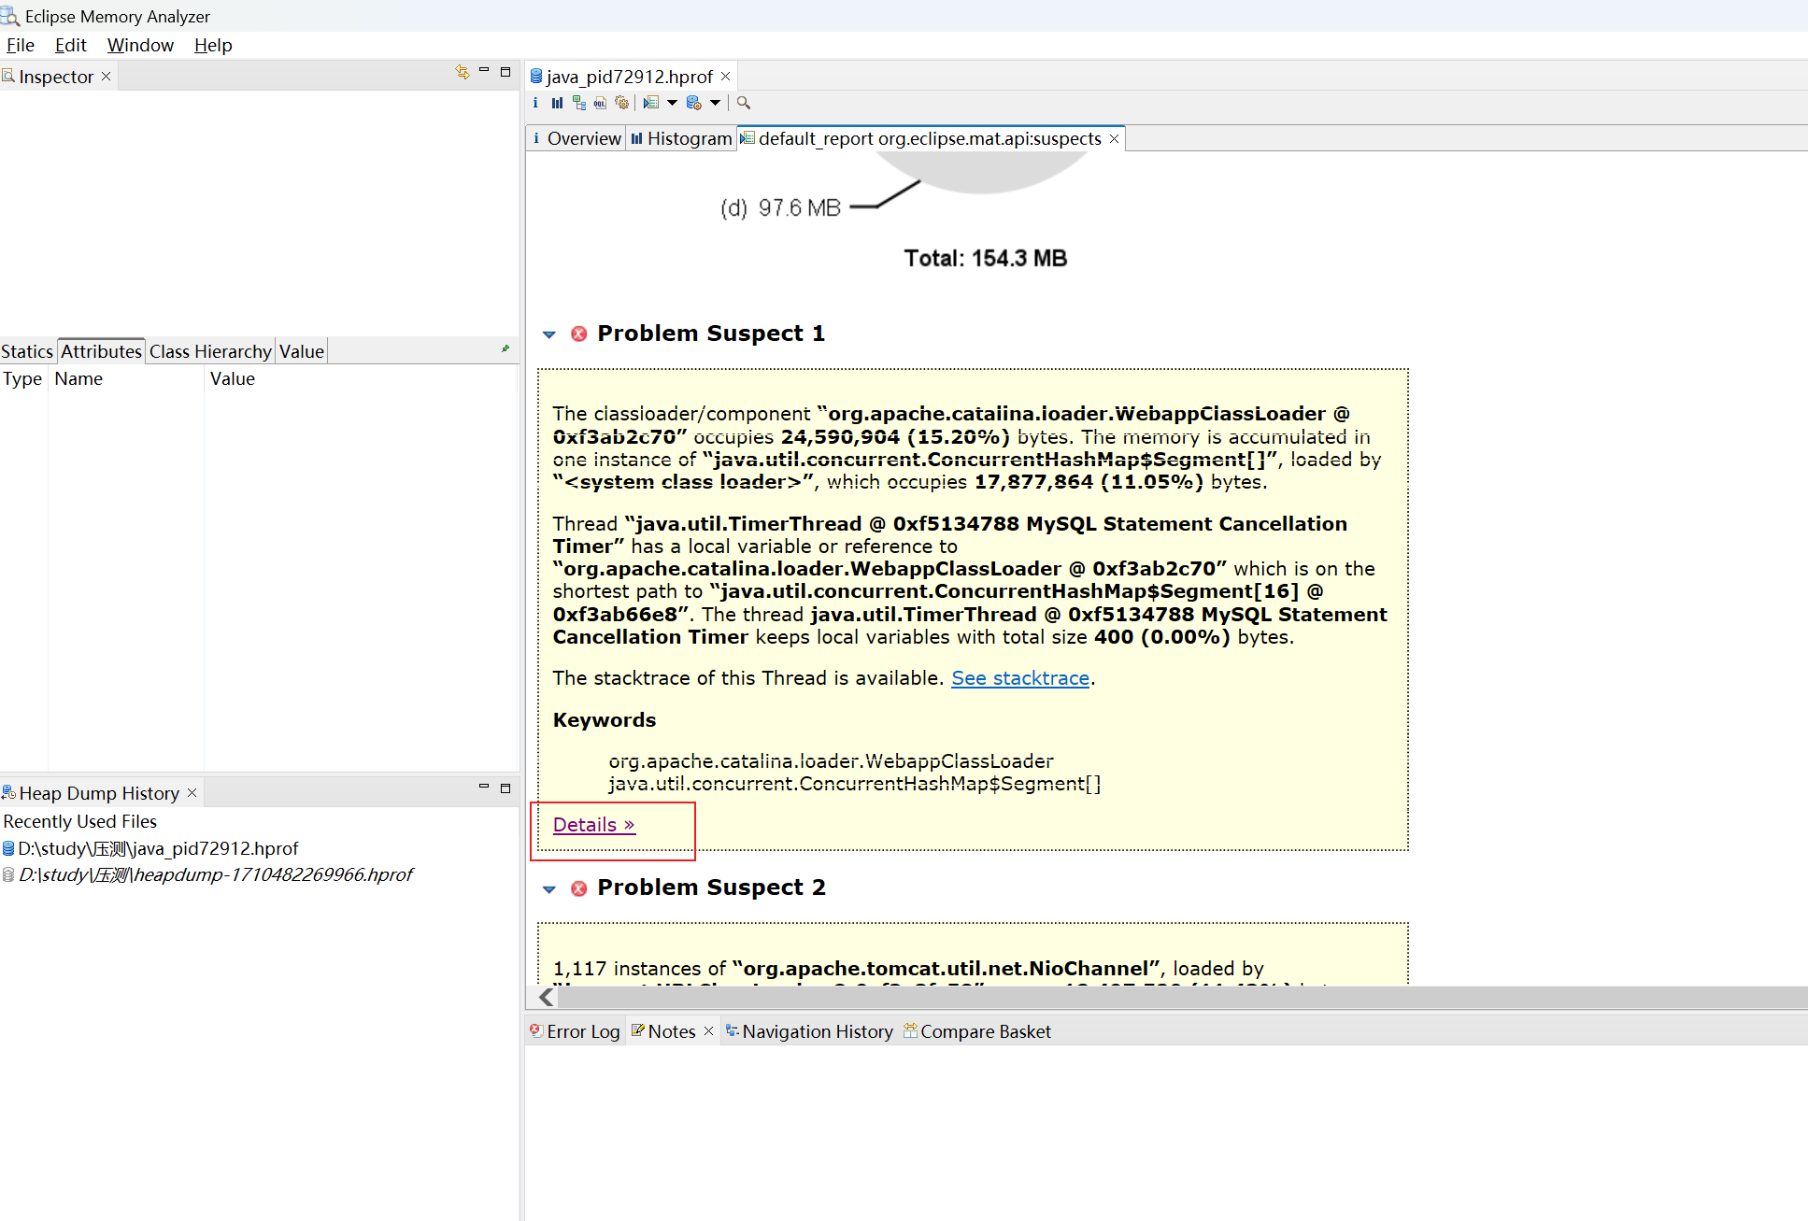This screenshot has height=1221, width=1808.
Task: Collapse the Problem Suspect 2 section
Action: [x=549, y=888]
